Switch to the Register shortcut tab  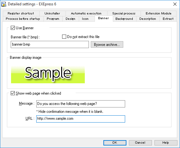[x=21, y=14]
